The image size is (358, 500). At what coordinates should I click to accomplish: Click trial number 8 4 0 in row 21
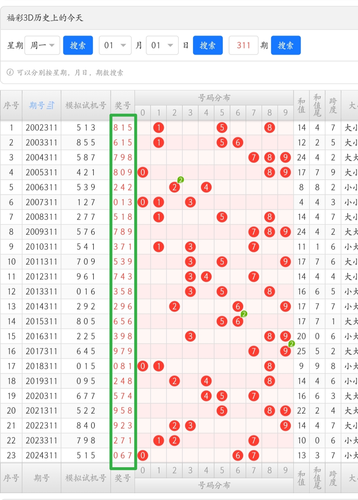point(86,426)
